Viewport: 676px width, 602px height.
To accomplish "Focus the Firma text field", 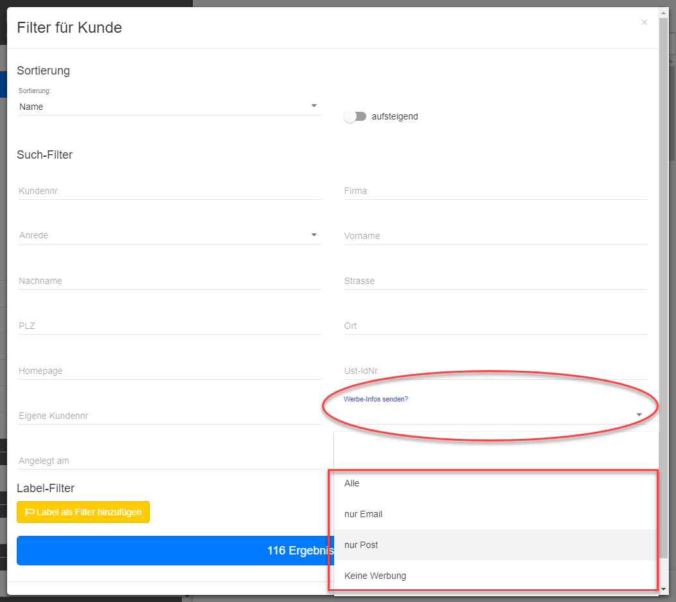I will point(495,191).
